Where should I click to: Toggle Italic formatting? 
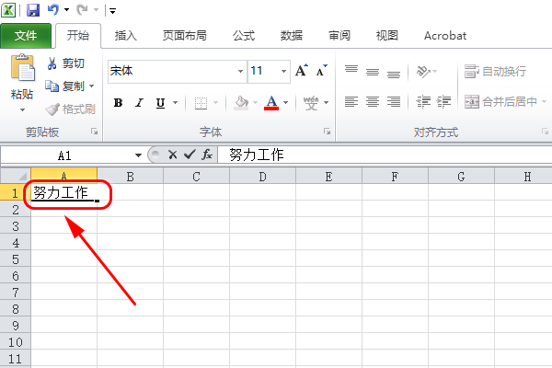click(x=140, y=102)
